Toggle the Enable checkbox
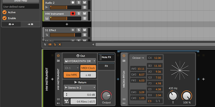The image size is (215, 107). [4, 18]
